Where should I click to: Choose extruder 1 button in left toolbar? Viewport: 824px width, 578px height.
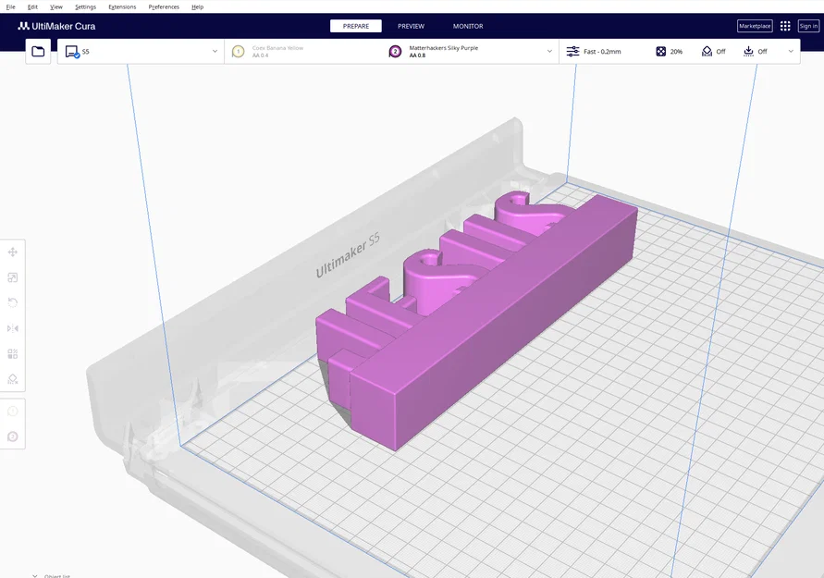point(13,412)
